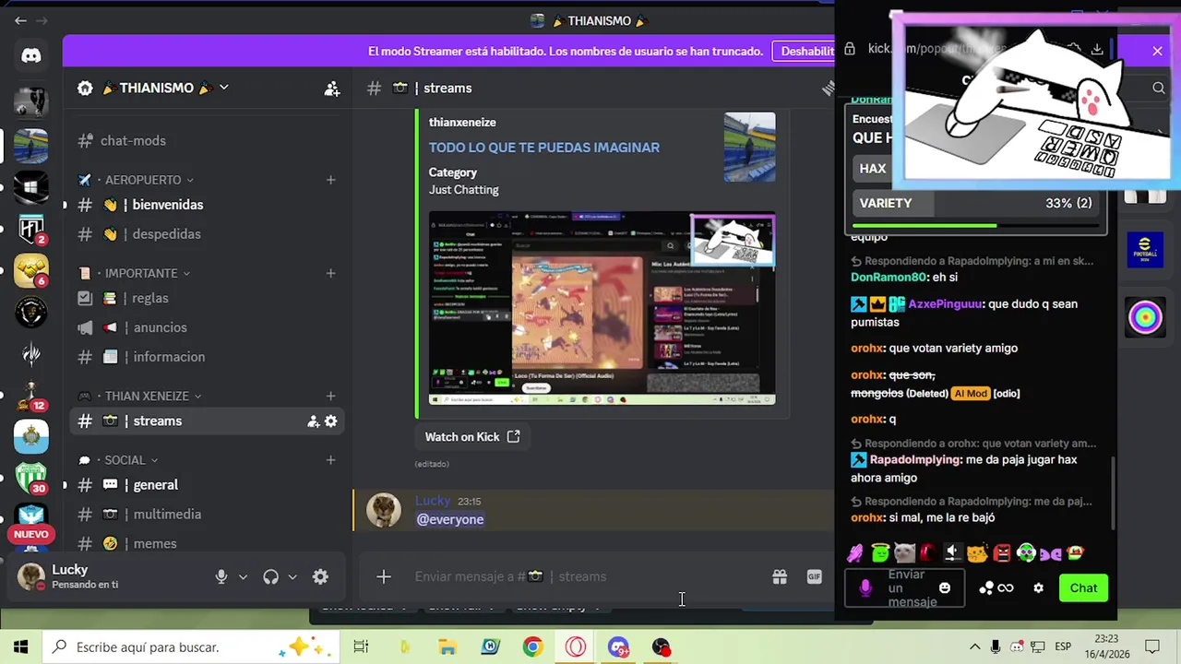Select the angry red face emote in Kick
This screenshot has height=664, width=1181.
(x=1002, y=553)
